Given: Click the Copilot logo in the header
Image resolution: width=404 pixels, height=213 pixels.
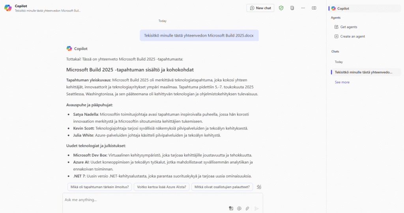Looking at the screenshot, I should pyautogui.click(x=8, y=8).
